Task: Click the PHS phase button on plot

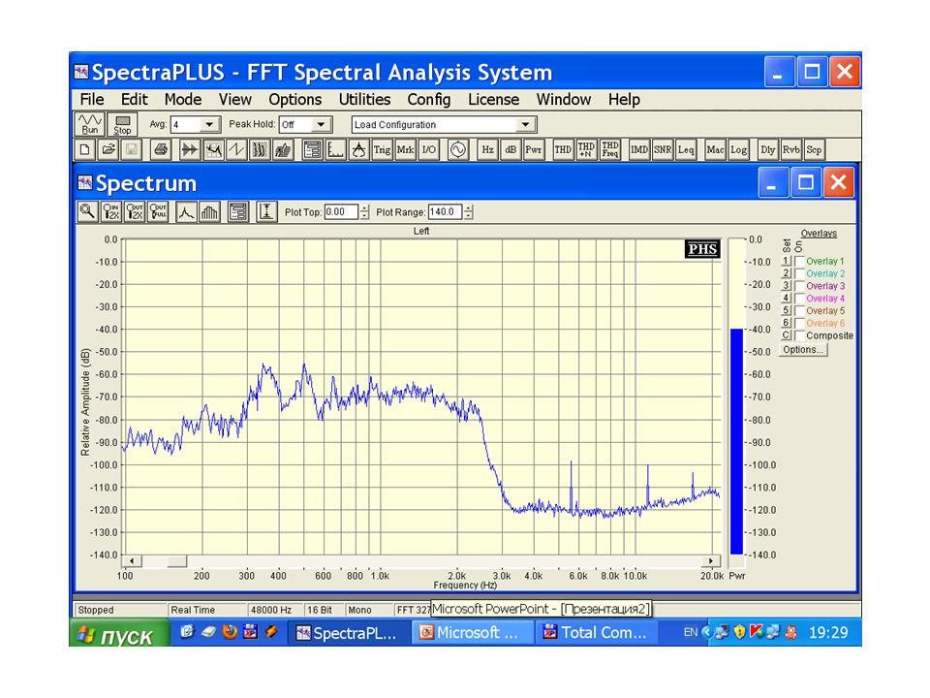Action: 703,249
